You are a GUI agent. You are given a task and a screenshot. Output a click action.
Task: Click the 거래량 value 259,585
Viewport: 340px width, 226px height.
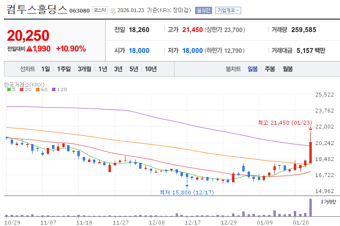point(304,30)
